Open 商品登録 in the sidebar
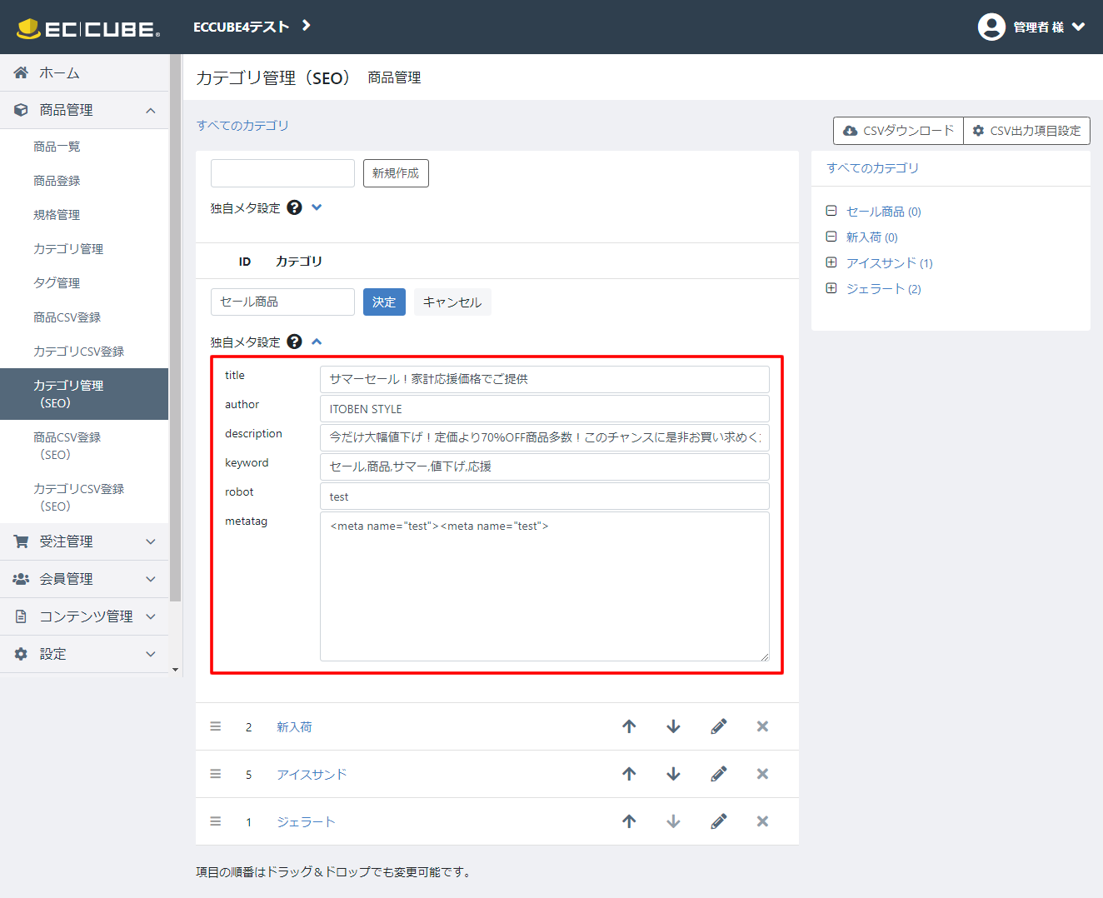This screenshot has width=1103, height=898. [57, 181]
